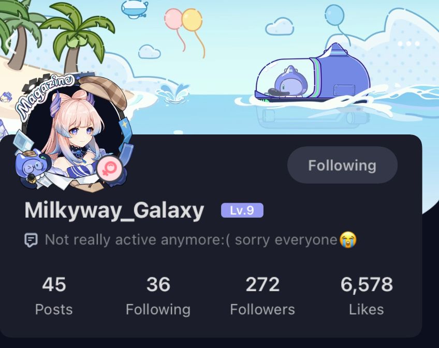The width and height of the screenshot is (439, 348).
Task: Tap the white back arrow
Action: 11,43
